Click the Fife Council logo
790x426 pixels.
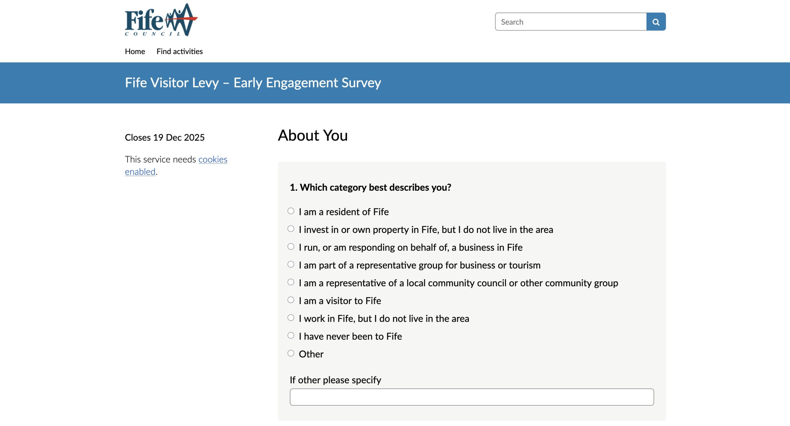pos(161,20)
